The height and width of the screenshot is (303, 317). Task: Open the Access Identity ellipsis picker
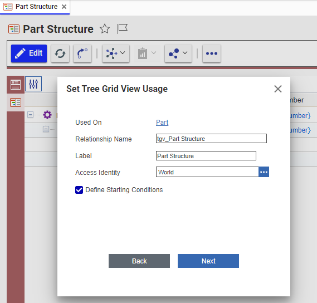264,172
